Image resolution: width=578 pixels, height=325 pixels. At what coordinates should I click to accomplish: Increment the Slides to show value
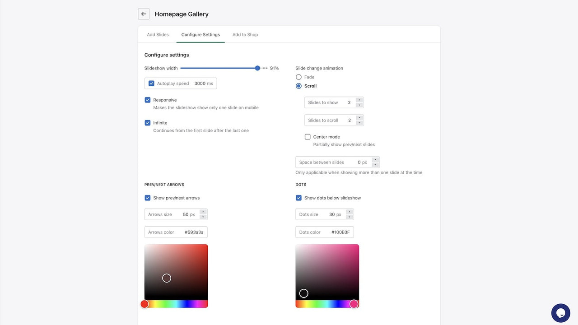coord(359,100)
